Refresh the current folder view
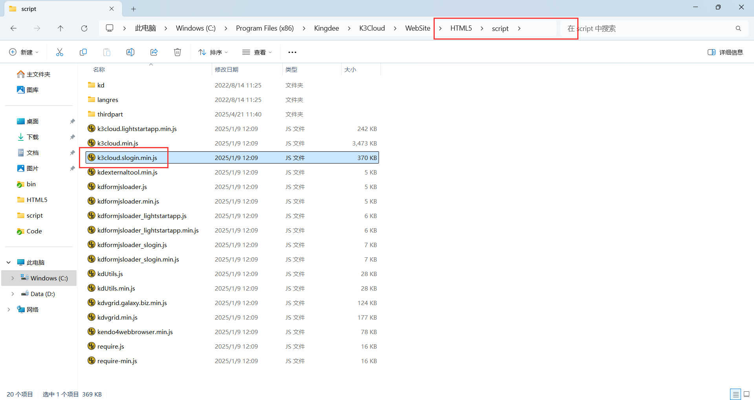The width and height of the screenshot is (754, 400). coord(84,28)
